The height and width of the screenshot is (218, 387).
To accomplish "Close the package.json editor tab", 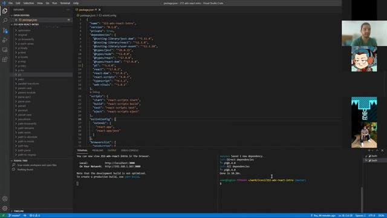I will point(99,10).
